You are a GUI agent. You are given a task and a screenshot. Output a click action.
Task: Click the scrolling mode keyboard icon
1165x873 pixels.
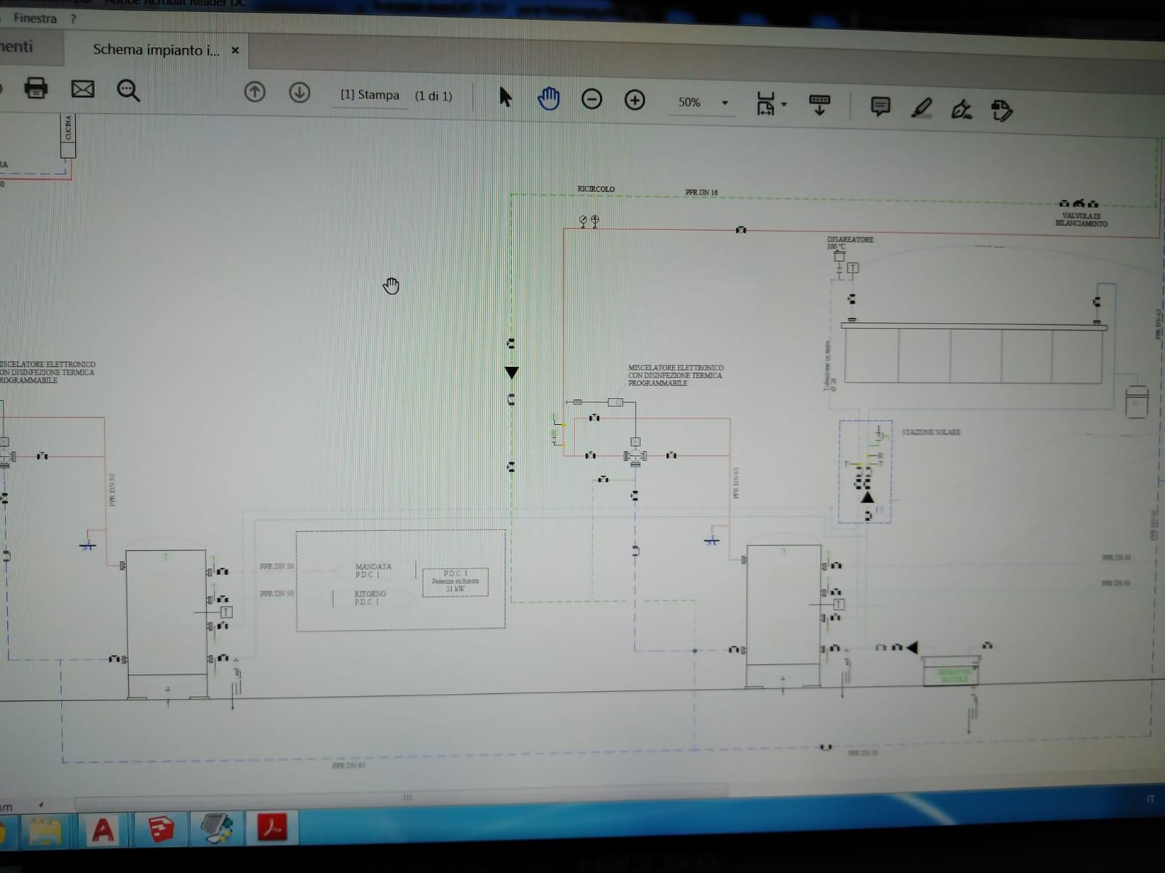[819, 104]
